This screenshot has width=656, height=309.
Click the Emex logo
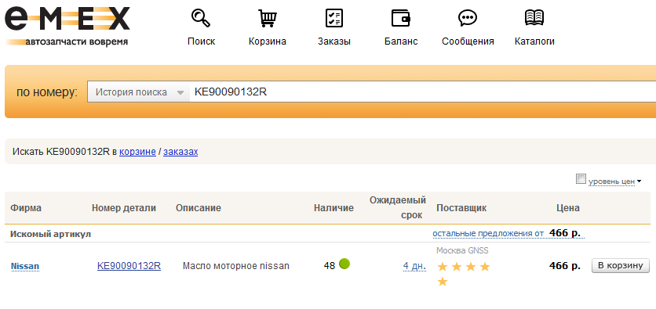point(67,27)
